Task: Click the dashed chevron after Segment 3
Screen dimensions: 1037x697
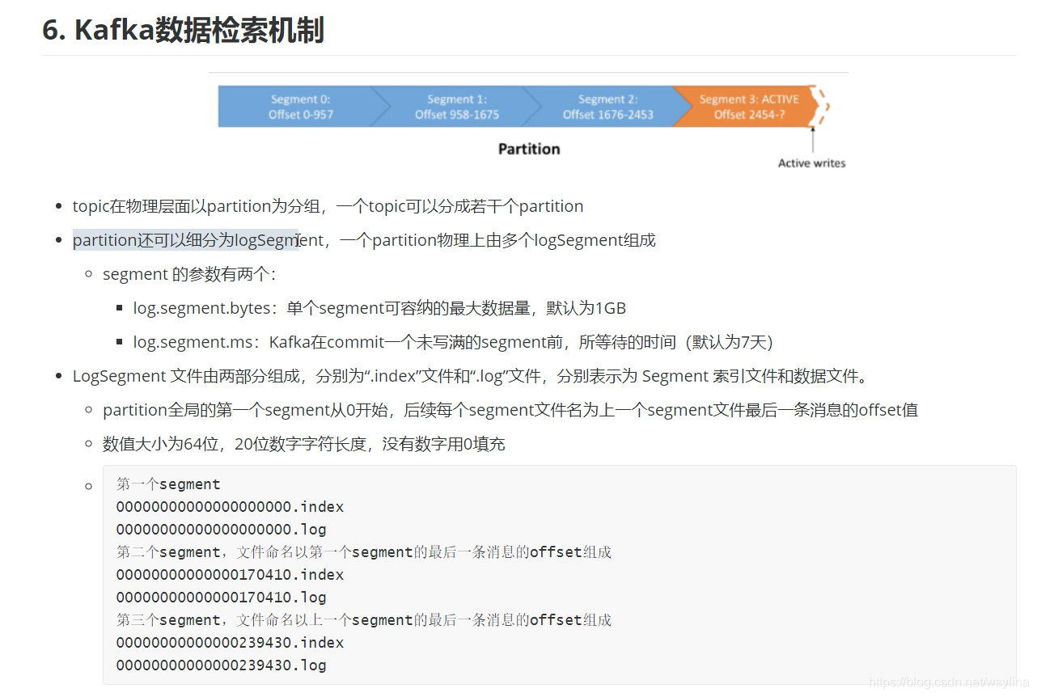Action: (823, 106)
